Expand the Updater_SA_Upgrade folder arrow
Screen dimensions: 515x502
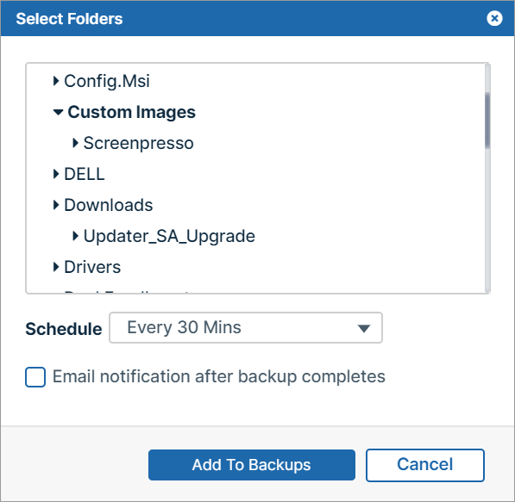click(x=76, y=236)
